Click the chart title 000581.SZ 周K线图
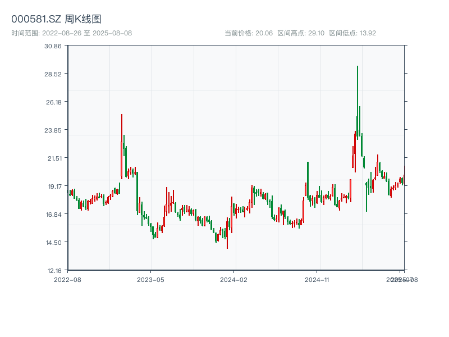 point(56,19)
